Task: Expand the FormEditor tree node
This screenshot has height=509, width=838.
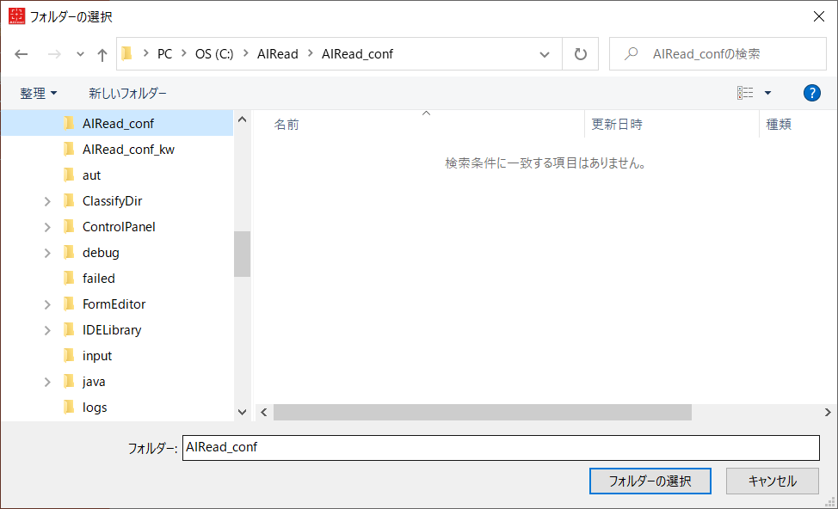Action: (x=47, y=304)
